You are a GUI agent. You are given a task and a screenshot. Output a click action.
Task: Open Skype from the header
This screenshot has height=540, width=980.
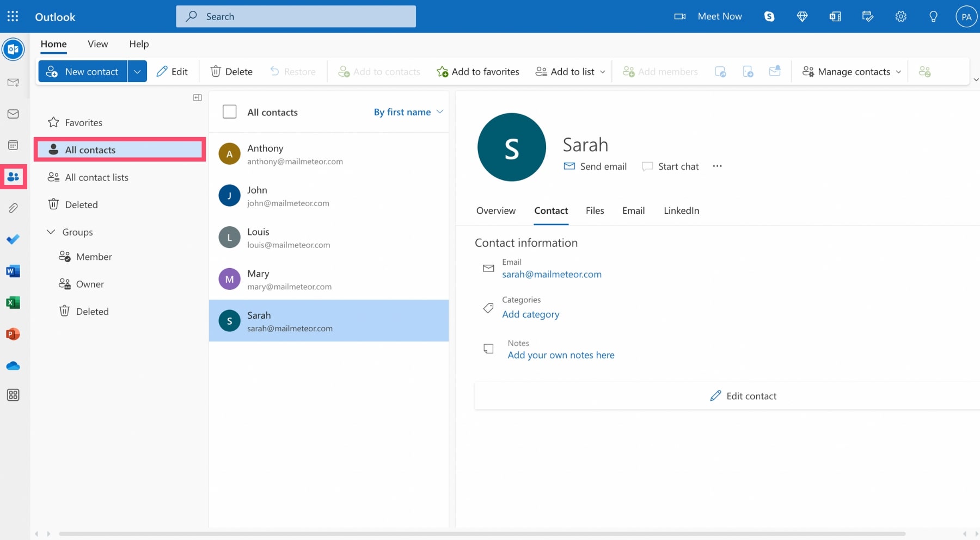pyautogui.click(x=769, y=16)
